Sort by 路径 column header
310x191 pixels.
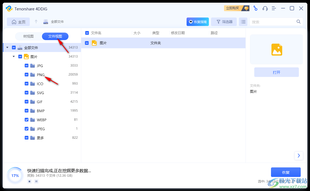tap(214, 33)
